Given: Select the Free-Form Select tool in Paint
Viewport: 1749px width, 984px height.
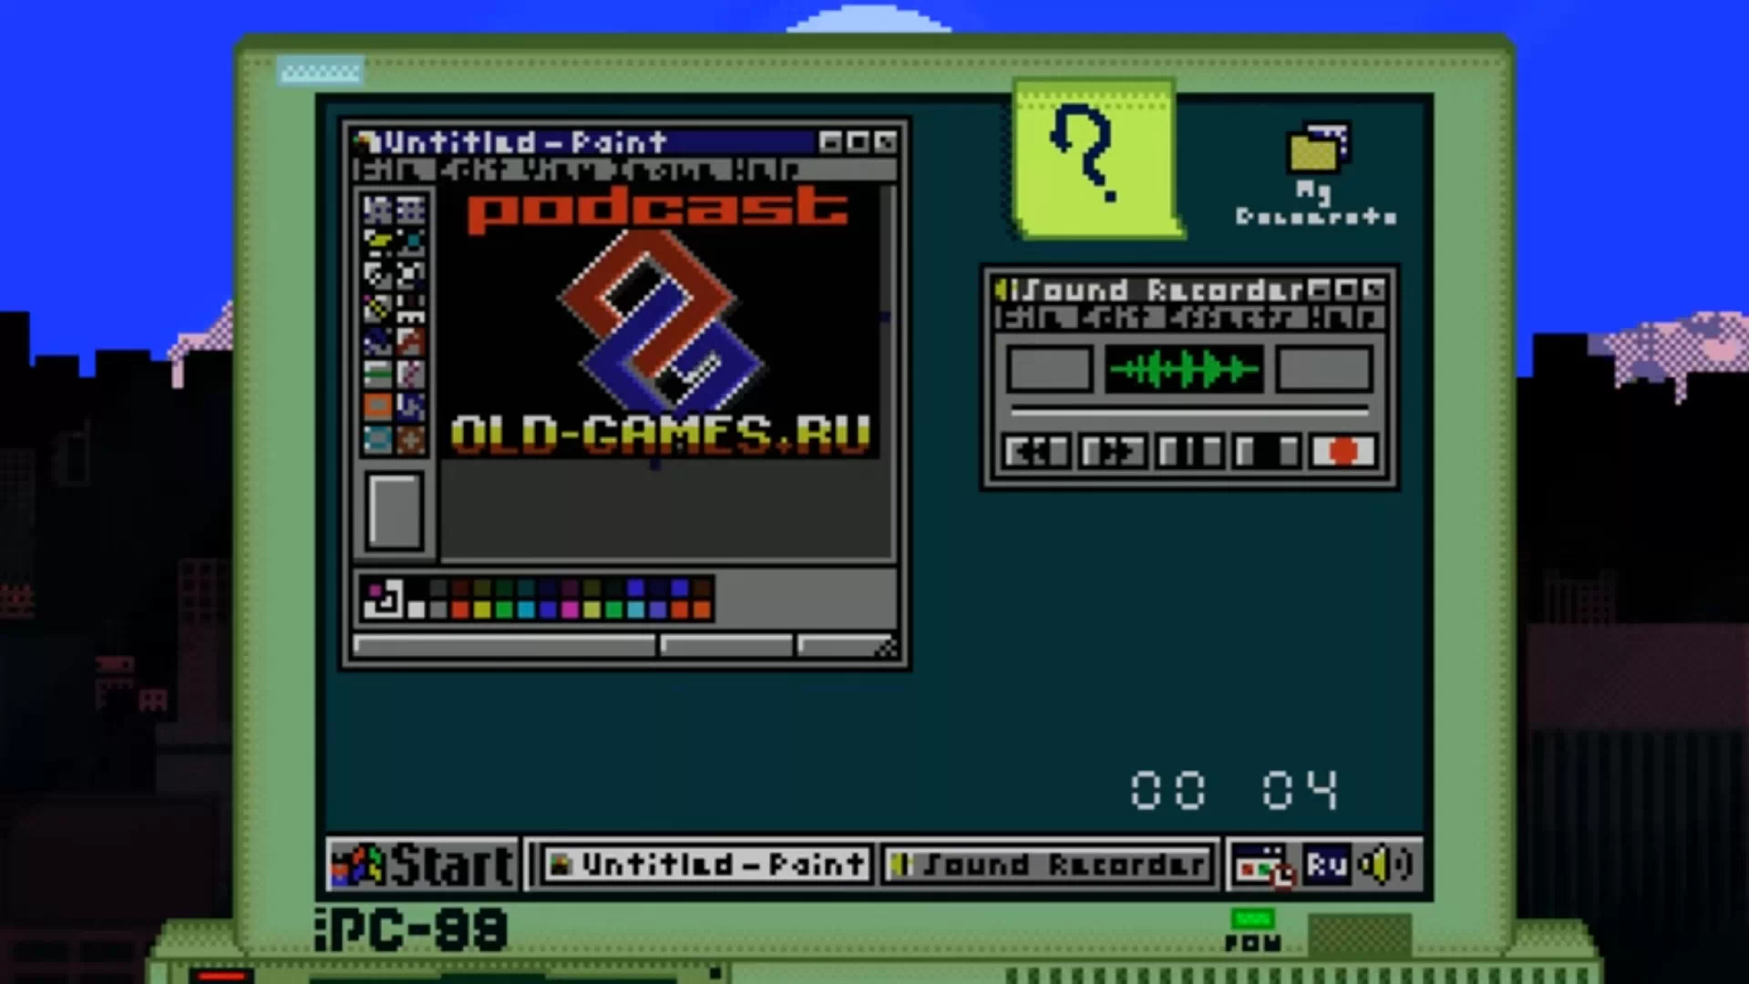Looking at the screenshot, I should coord(377,210).
